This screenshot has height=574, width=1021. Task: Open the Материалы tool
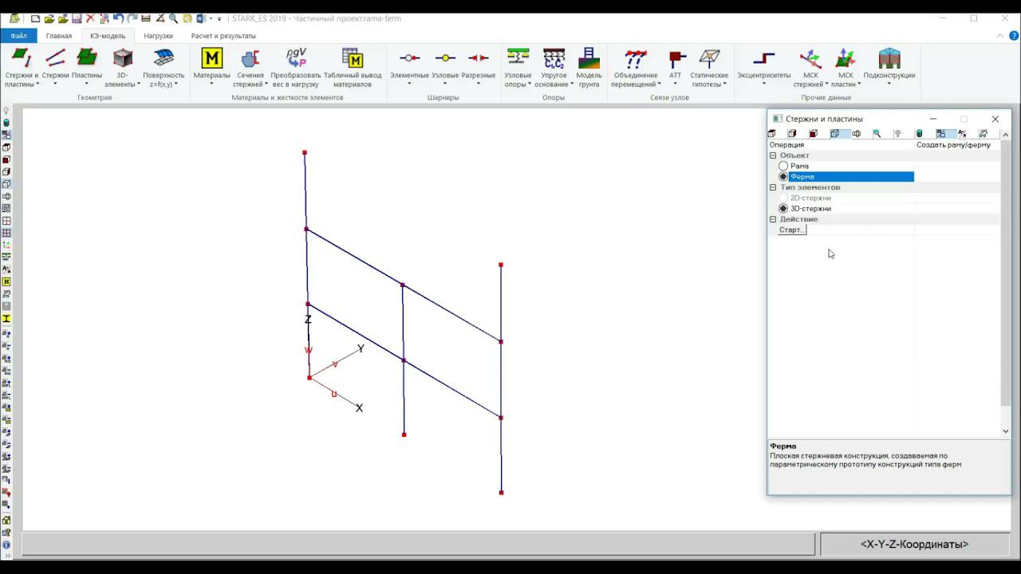pyautogui.click(x=211, y=68)
